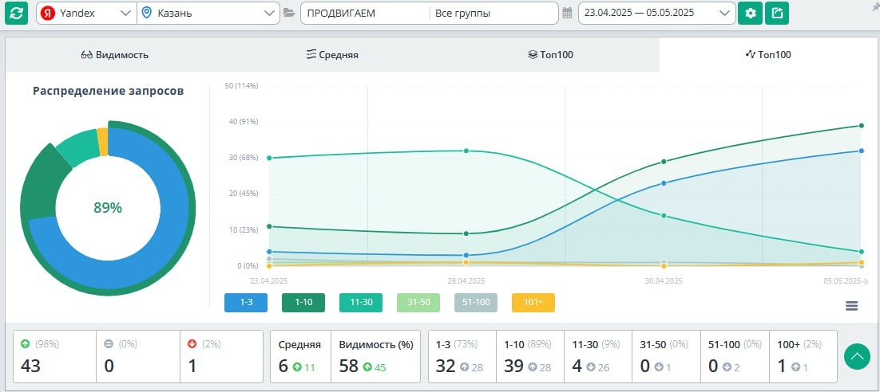Image resolution: width=880 pixels, height=392 pixels.
Task: Open the date range 23.04.2025 — 05.05.2025 dropdown
Action: [656, 14]
